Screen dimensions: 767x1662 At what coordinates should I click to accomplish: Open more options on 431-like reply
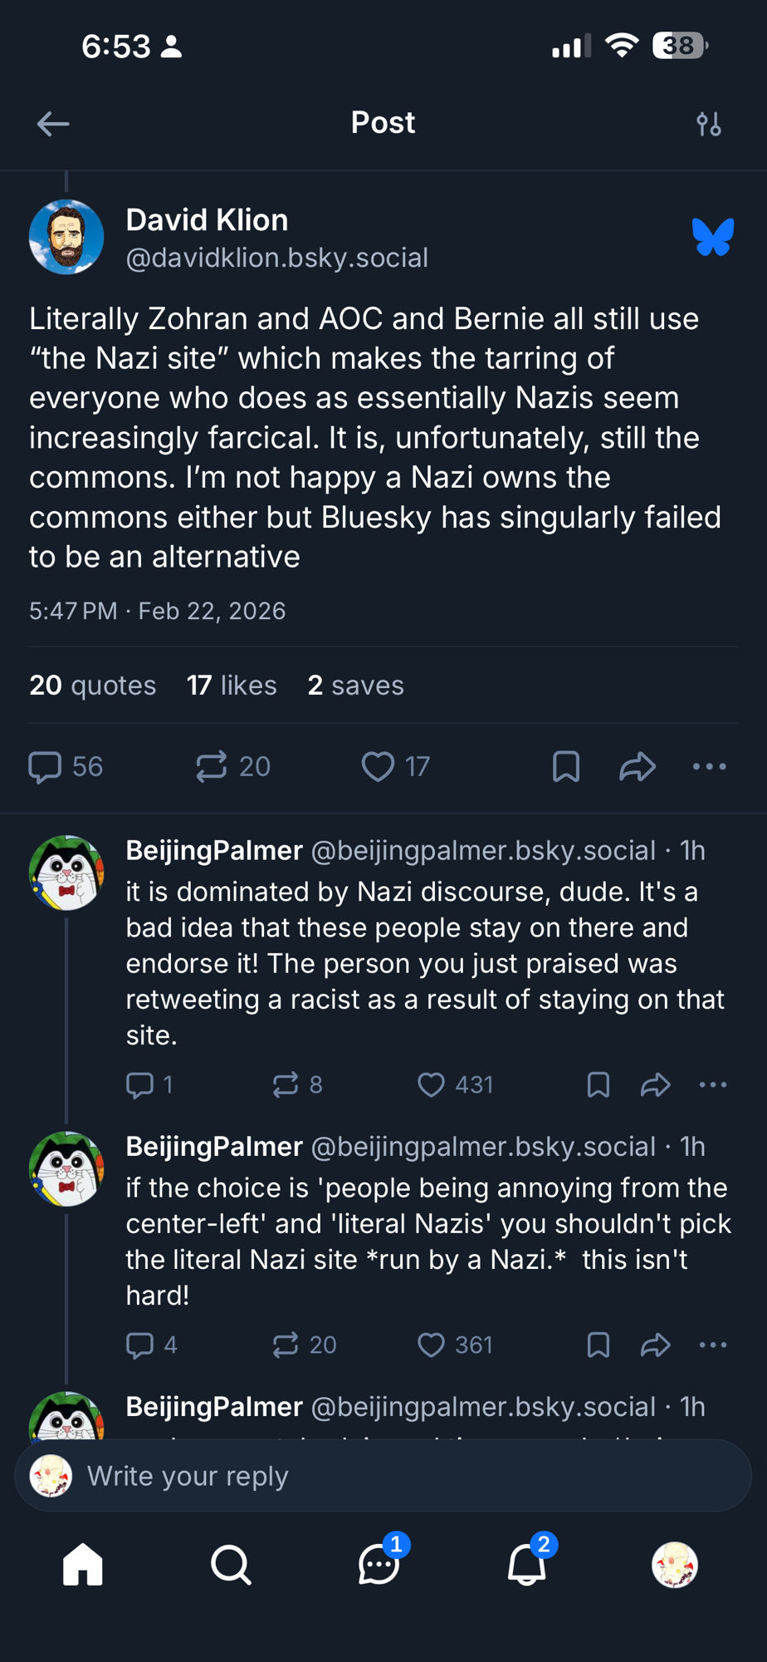(x=712, y=1084)
